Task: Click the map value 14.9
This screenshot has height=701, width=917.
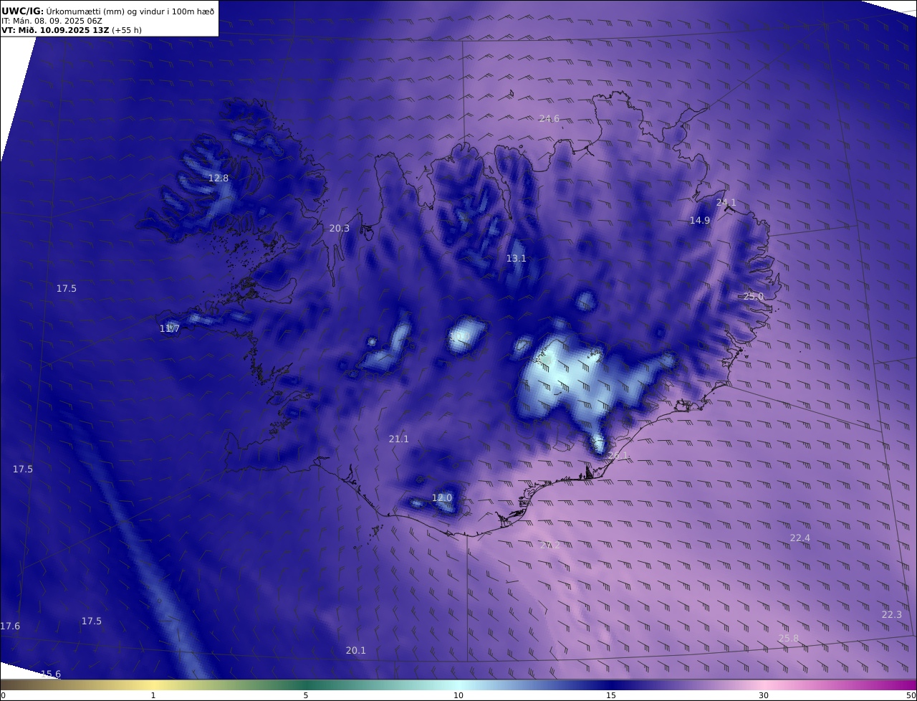Action: tap(700, 221)
